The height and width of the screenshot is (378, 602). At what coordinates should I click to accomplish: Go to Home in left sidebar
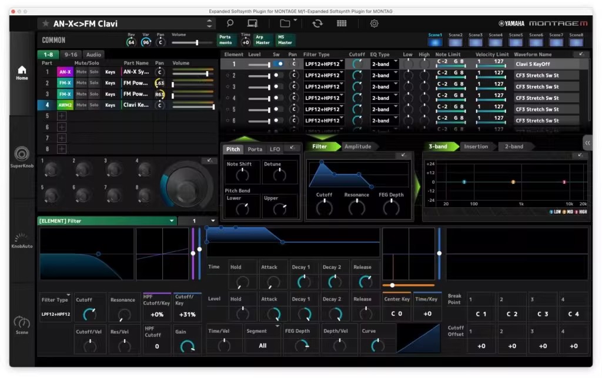22,72
